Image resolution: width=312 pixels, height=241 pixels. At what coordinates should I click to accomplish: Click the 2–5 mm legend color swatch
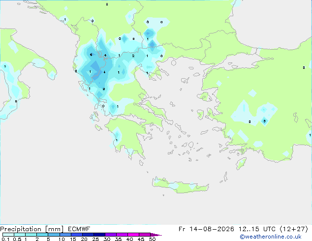tap(42, 235)
